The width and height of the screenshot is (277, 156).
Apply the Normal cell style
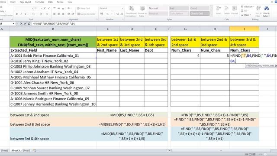point(158,8)
